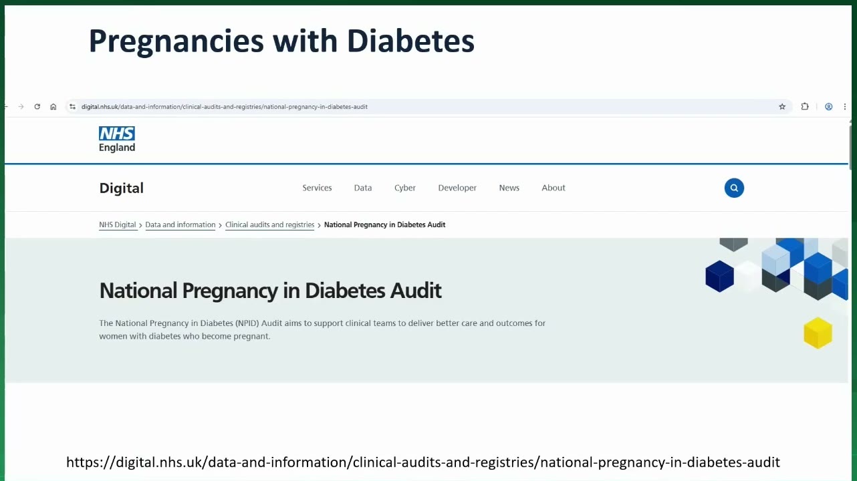Click the National Pregnancy in Diabetes Audit breadcrumb text
857x481 pixels.
tap(385, 225)
